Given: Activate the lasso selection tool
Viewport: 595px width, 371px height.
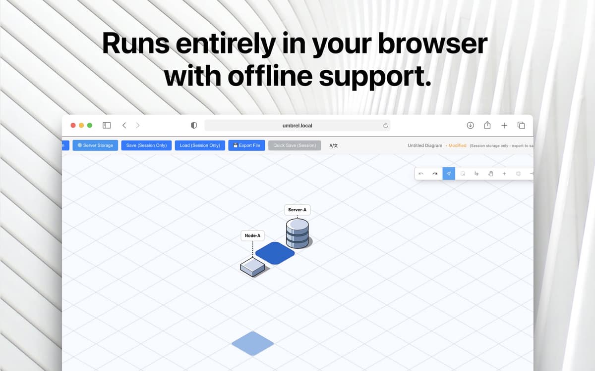Looking at the screenshot, I should point(476,173).
